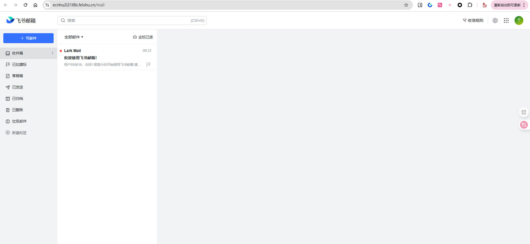
Task: Mark all mail read with 全标已读
Action: coord(143,37)
